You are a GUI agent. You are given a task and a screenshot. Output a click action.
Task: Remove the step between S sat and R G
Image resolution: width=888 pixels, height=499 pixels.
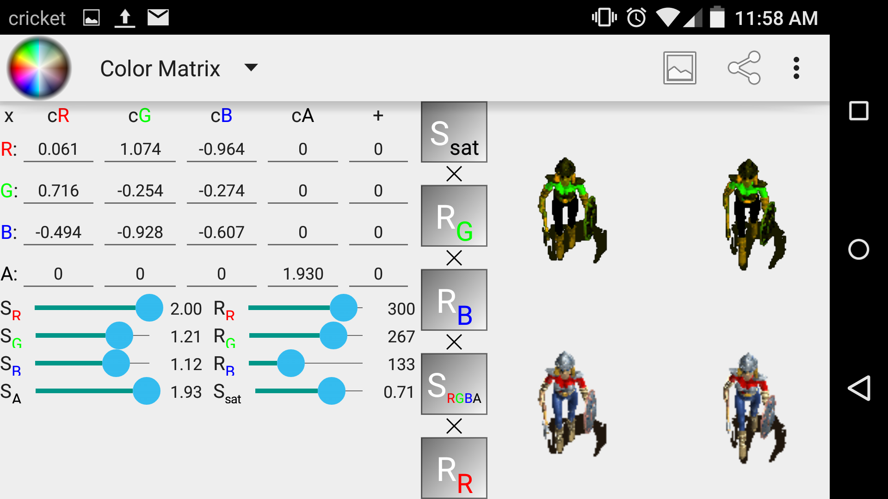tap(454, 174)
